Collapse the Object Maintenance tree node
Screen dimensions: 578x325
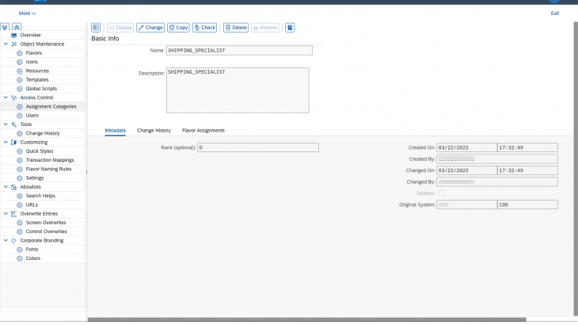(6, 44)
